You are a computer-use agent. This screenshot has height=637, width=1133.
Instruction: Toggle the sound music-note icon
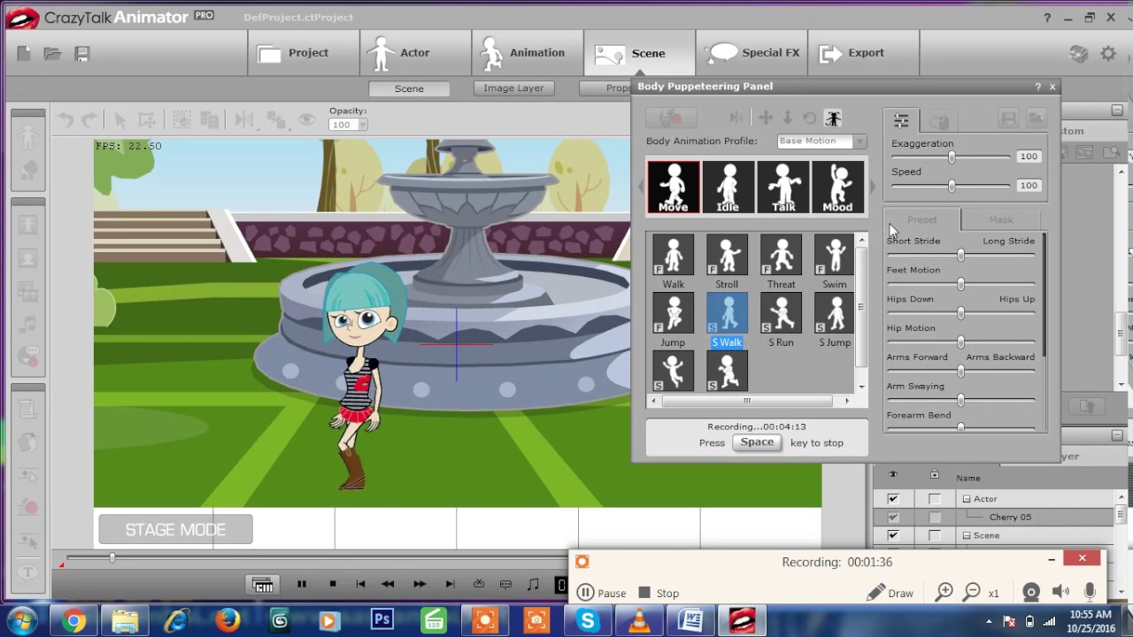(x=533, y=584)
